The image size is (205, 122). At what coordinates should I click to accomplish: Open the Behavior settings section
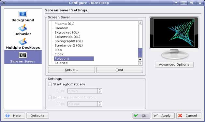(x=23, y=30)
